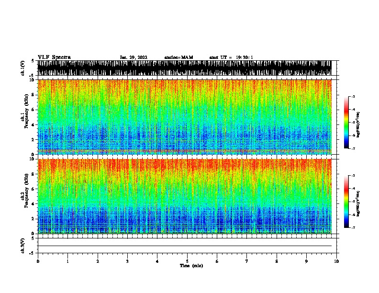Click time axis tick label '2'
The image size is (379, 293).
98,261
